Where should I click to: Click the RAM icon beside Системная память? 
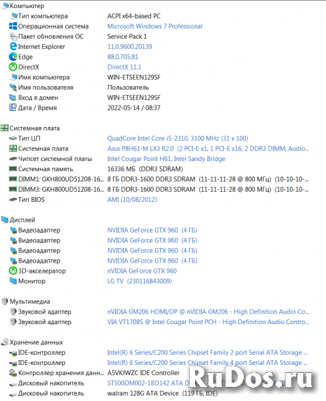13,169
